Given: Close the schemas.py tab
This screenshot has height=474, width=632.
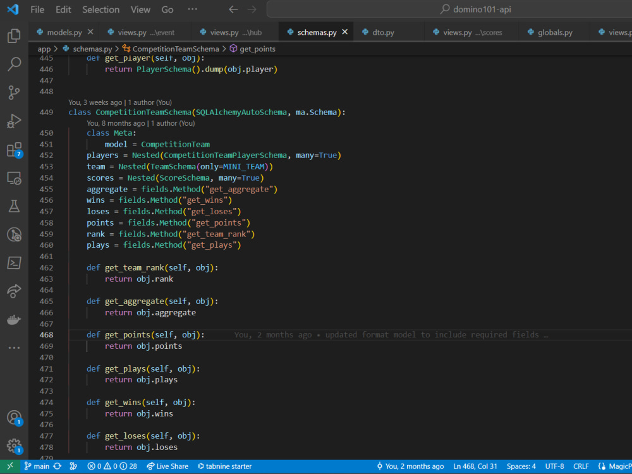Looking at the screenshot, I should (344, 32).
